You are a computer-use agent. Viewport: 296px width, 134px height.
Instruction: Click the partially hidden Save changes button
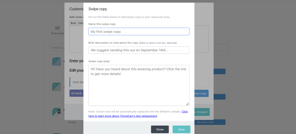click(x=201, y=112)
